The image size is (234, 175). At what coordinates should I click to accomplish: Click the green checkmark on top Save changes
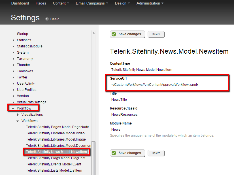pos(114,34)
